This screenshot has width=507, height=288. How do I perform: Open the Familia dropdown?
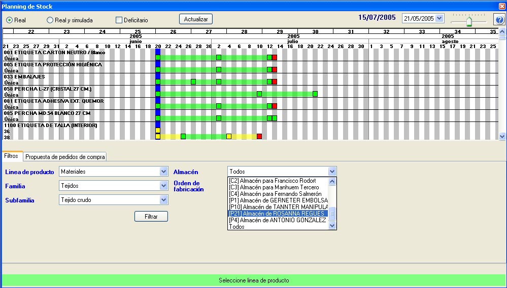163,186
